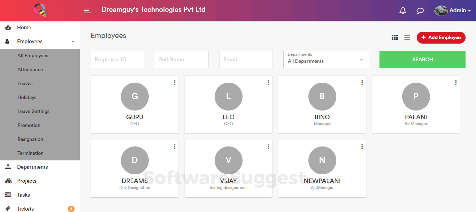476x212 pixels.
Task: Open the Admin user dropdown
Action: pos(452,10)
